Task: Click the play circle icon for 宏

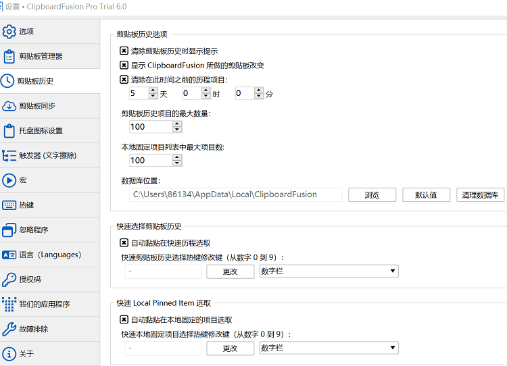Action: click(9, 180)
